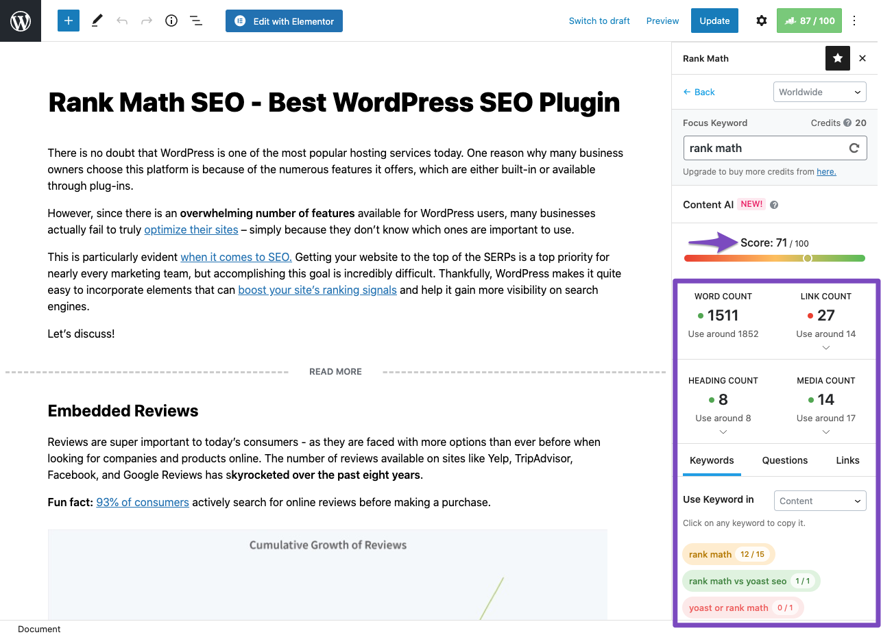The image size is (881, 637).
Task: Open the list view outline icon
Action: 196,21
